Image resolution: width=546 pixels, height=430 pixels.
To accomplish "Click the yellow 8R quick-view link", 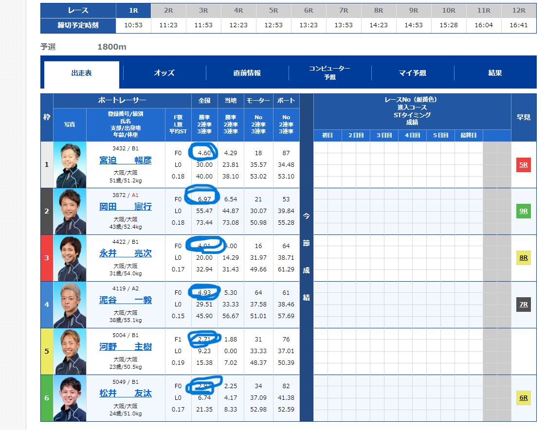I will click(523, 258).
